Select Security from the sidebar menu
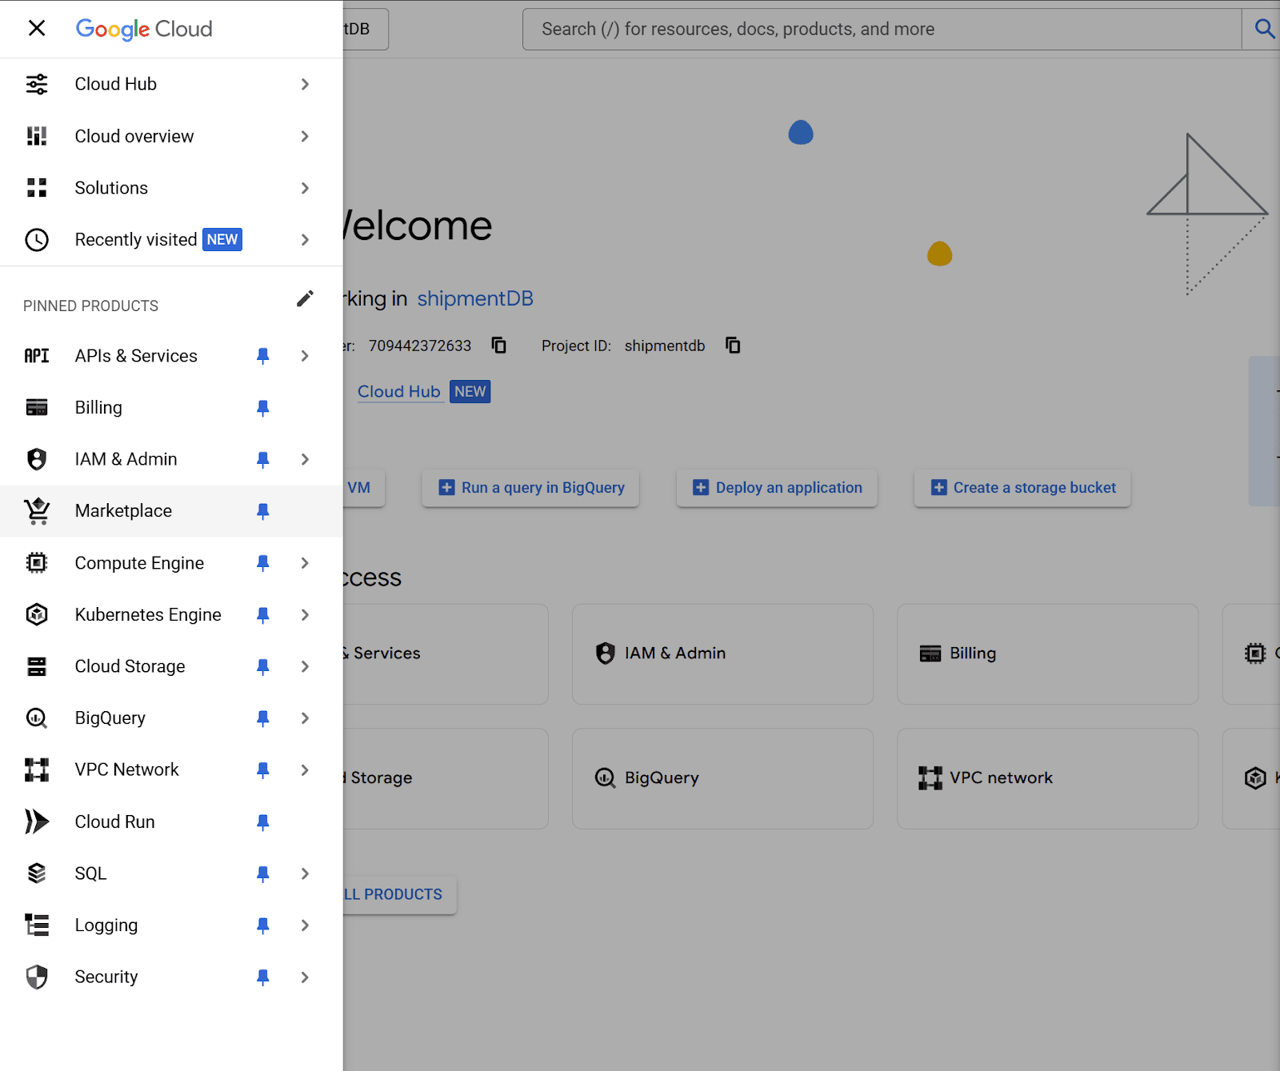 (106, 977)
